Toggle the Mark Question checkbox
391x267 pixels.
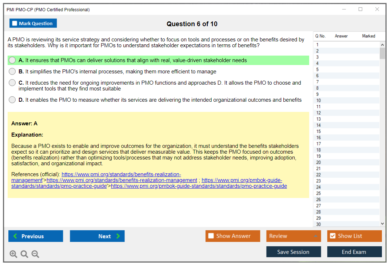point(14,23)
